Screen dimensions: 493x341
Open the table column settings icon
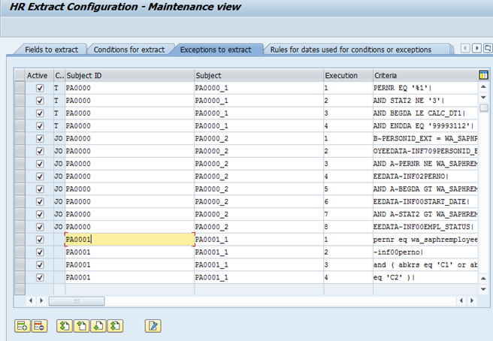[483, 75]
